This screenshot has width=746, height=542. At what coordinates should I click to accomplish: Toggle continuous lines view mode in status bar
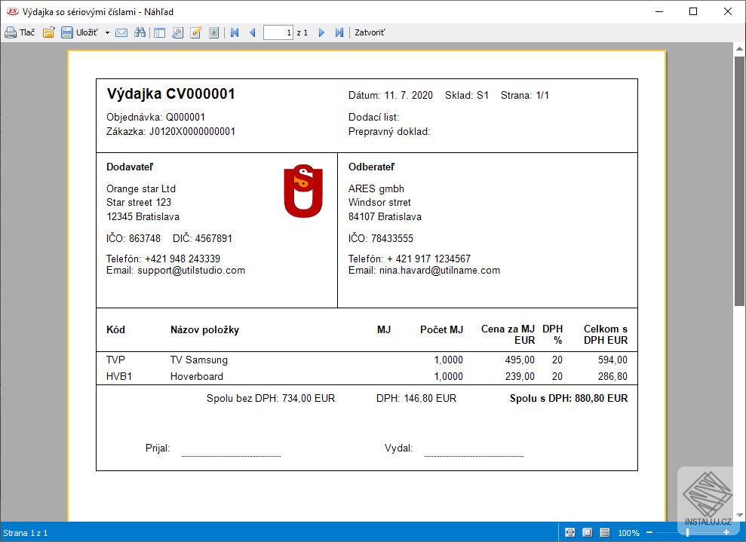point(604,533)
